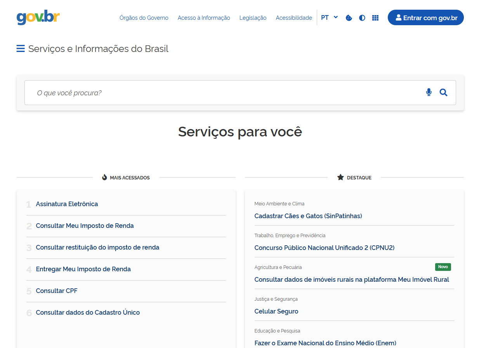The width and height of the screenshot is (479, 348).
Task: Click the magnifying glass search icon
Action: point(443,92)
